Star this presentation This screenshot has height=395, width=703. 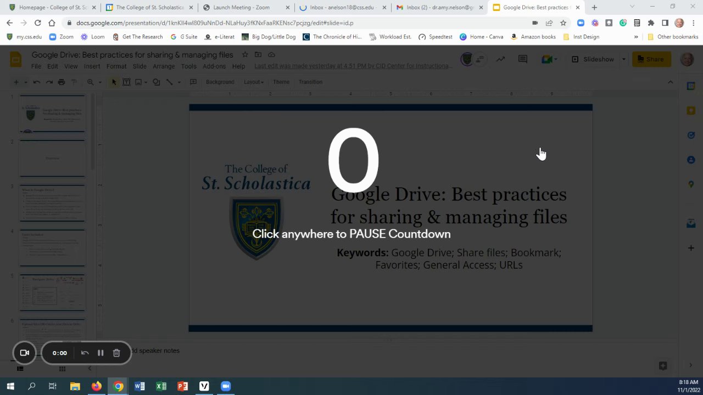(245, 54)
